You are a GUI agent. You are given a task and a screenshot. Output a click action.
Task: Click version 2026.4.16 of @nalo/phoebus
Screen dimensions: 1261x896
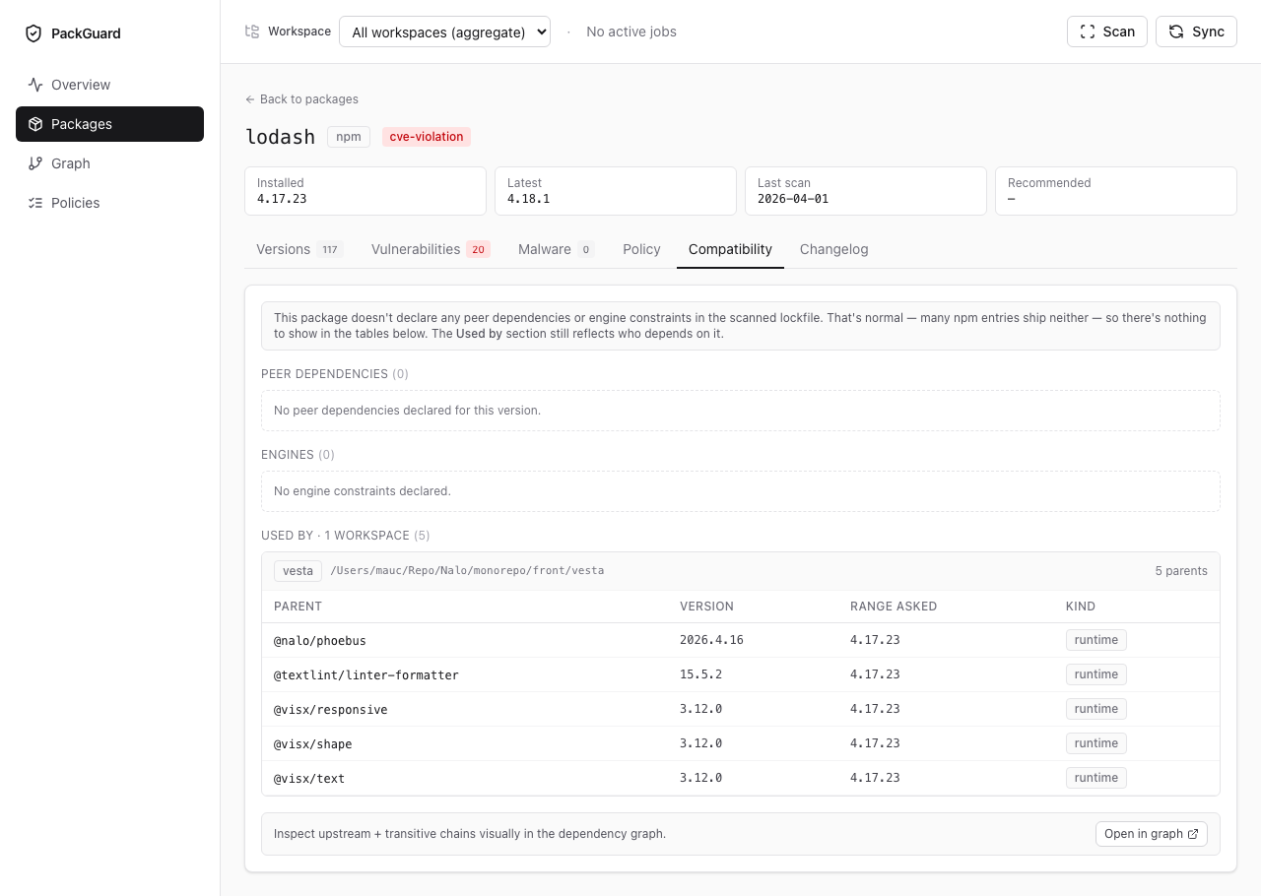pyautogui.click(x=711, y=640)
